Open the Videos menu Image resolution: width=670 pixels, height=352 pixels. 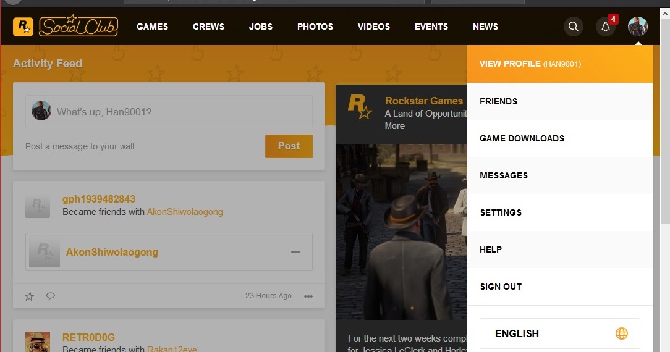pos(373,27)
